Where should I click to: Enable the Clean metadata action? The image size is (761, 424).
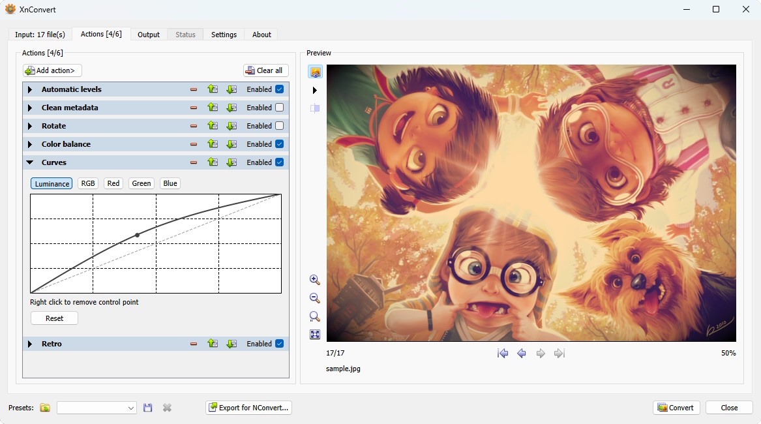280,108
